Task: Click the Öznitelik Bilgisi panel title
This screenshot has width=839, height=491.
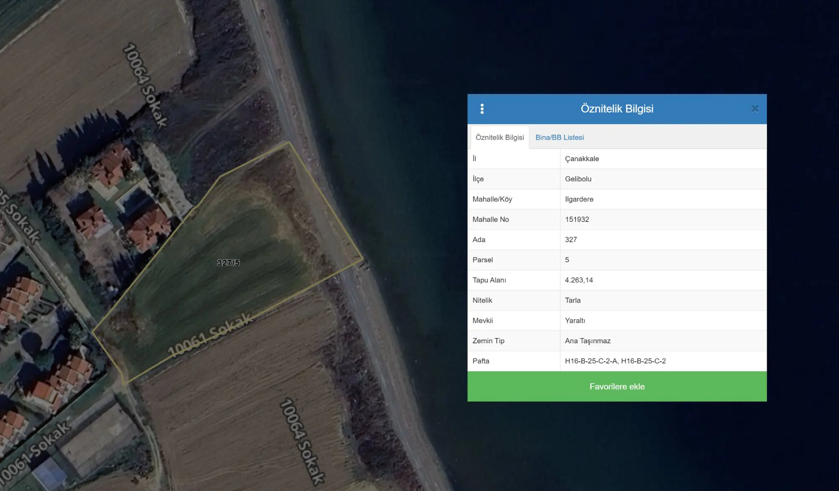Action: [617, 109]
